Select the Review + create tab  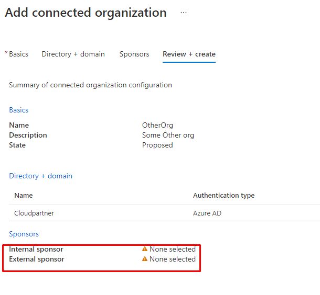189,54
